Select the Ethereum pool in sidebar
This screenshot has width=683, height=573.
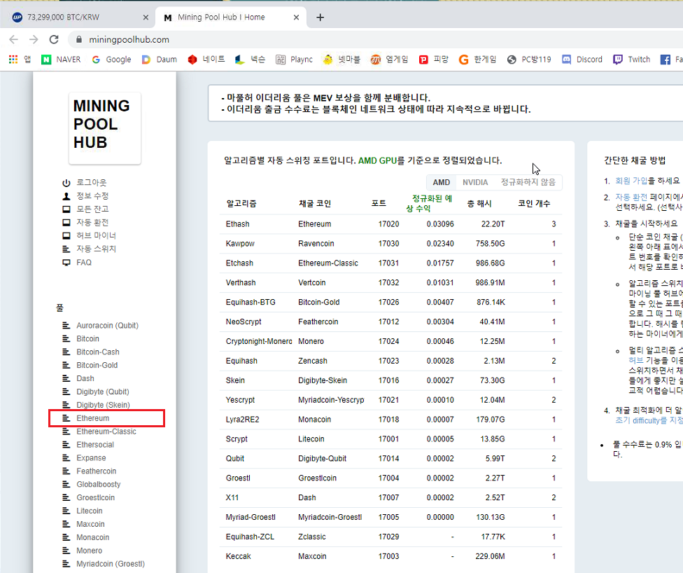(x=93, y=418)
